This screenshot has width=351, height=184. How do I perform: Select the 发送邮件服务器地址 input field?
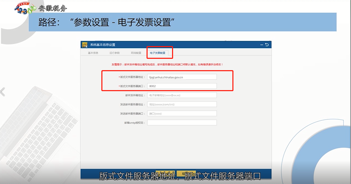(x=182, y=104)
